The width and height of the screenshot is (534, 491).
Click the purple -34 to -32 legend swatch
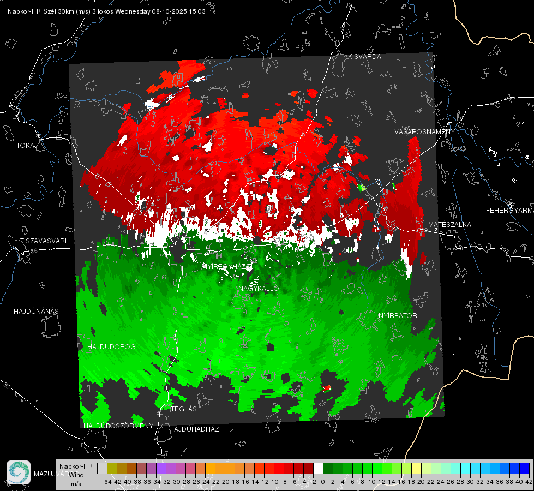pos(161,469)
